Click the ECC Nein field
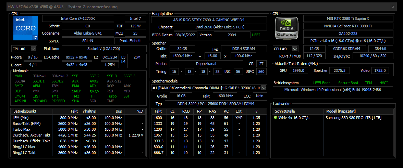 pos(260,96)
